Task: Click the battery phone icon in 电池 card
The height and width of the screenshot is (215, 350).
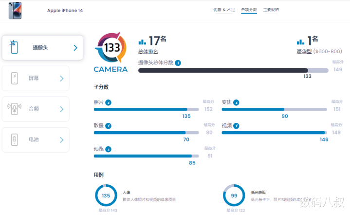Action: 14,140
